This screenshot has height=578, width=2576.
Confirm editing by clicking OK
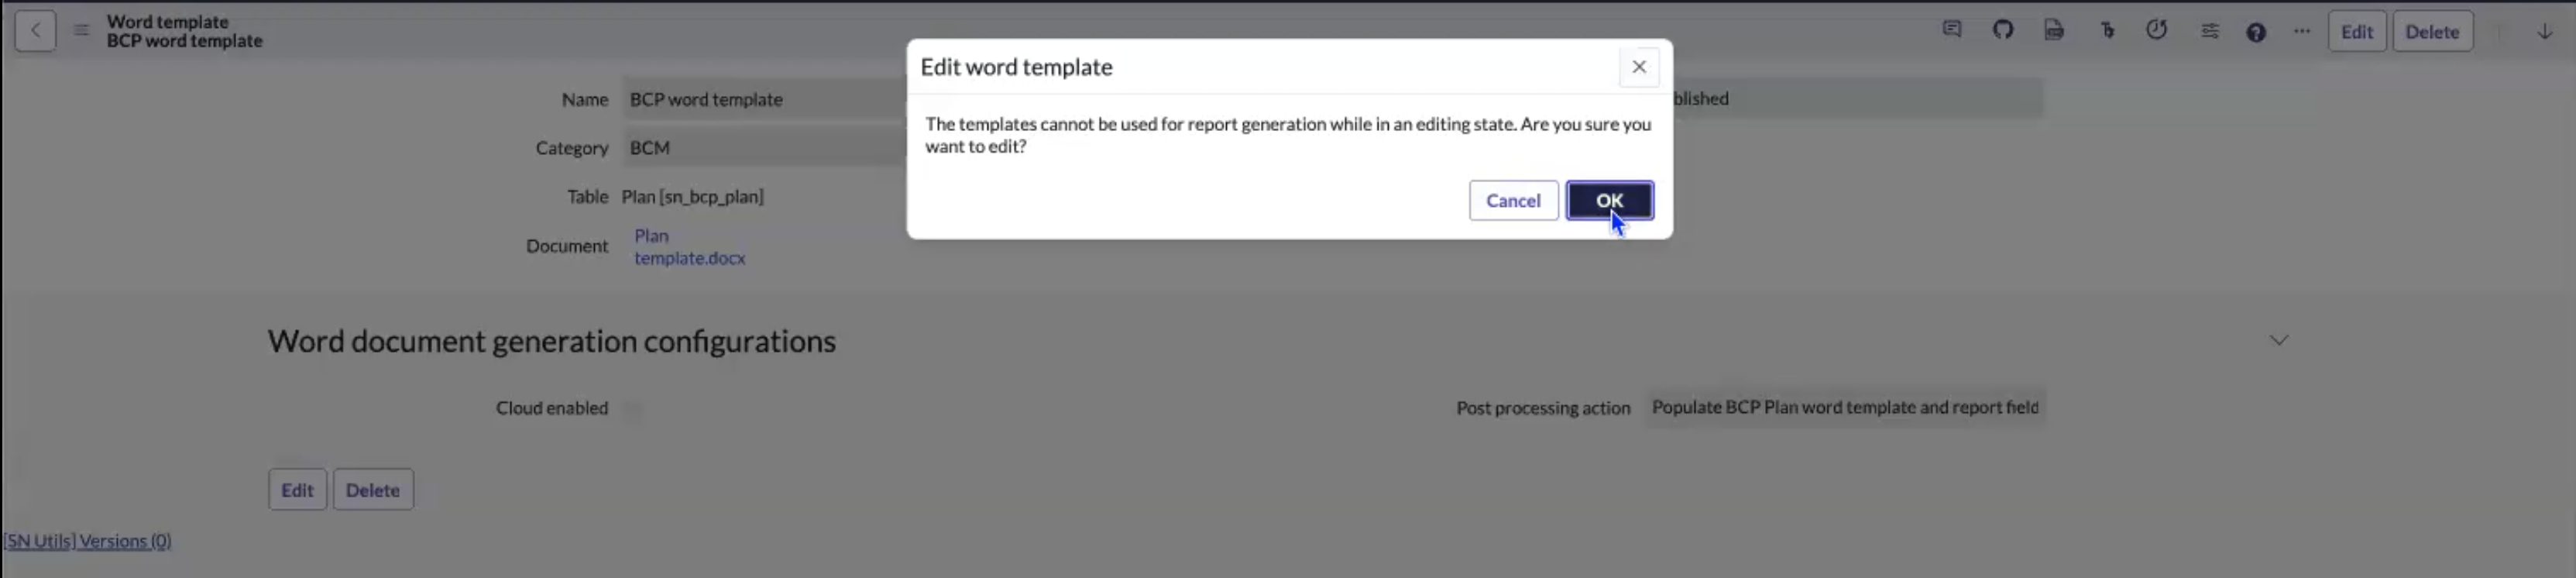click(1609, 200)
